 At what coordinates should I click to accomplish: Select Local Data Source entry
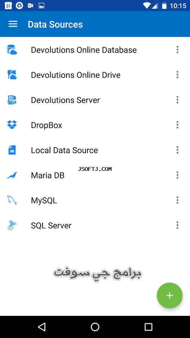(x=95, y=150)
